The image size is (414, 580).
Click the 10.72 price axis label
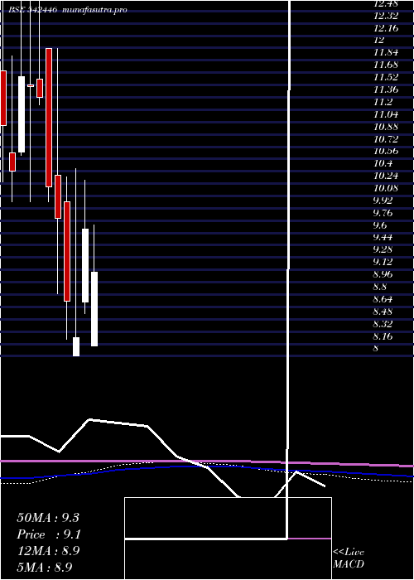coord(386,138)
